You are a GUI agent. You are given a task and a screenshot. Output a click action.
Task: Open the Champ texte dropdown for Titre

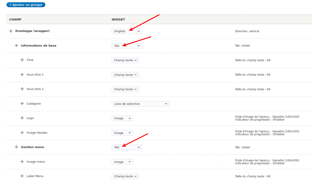click(125, 60)
